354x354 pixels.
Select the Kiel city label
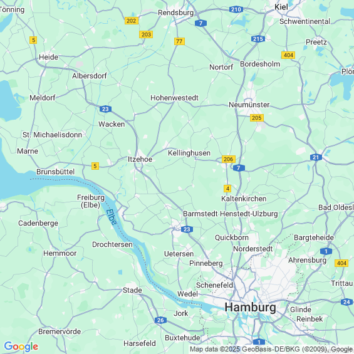pos(281,7)
